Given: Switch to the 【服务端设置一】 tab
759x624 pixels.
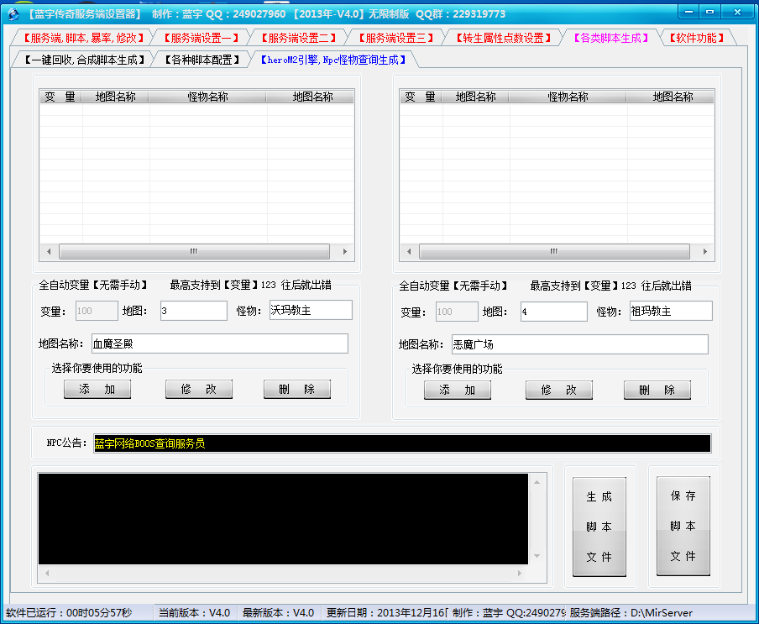Looking at the screenshot, I should point(202,38).
